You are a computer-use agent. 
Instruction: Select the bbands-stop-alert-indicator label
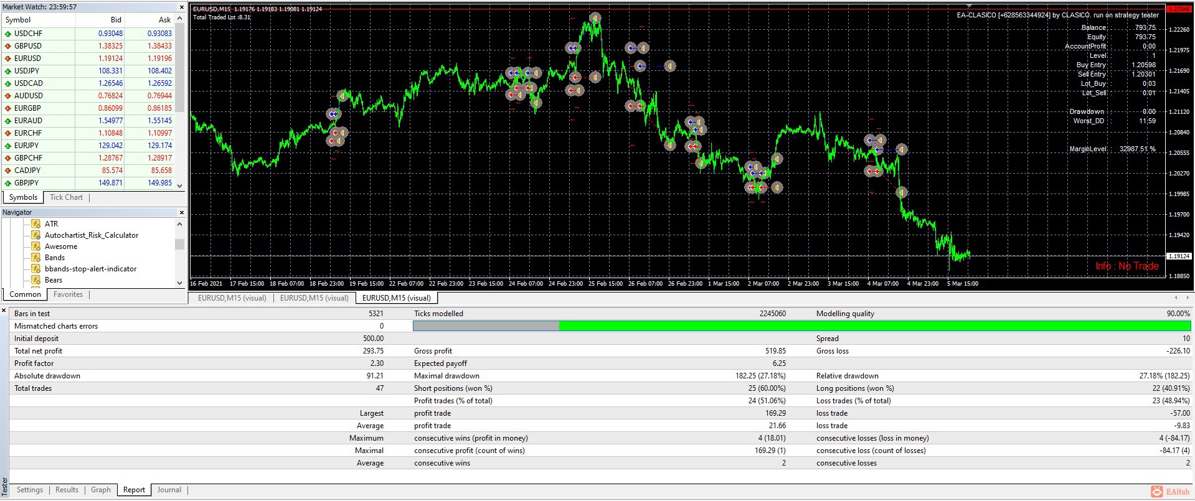point(90,269)
